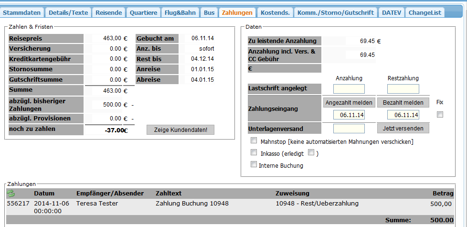The image size is (467, 227).
Task: Open the Flug&Bahn tab
Action: click(180, 12)
